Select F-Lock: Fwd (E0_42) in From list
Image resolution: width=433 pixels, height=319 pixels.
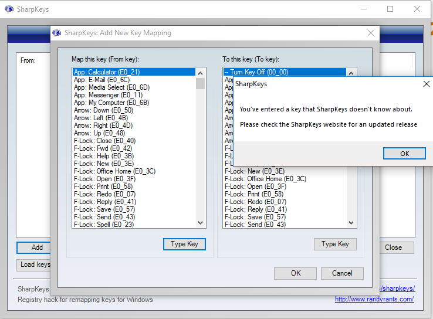[134, 148]
